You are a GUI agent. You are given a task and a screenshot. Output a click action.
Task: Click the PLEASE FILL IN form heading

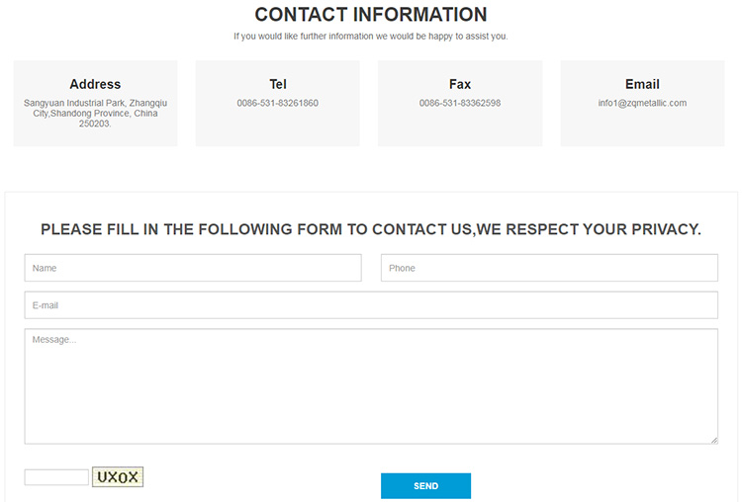click(371, 229)
